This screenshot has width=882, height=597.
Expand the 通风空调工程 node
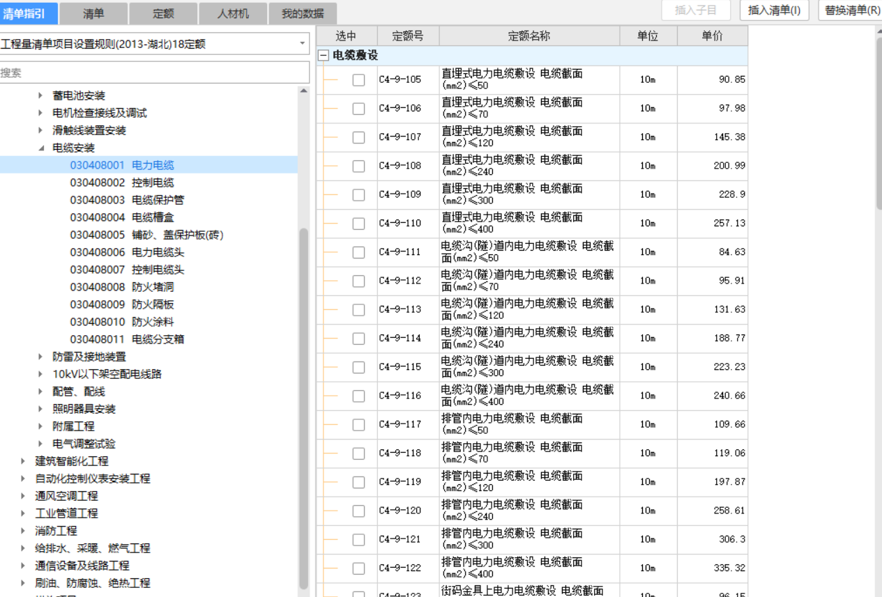(x=23, y=497)
